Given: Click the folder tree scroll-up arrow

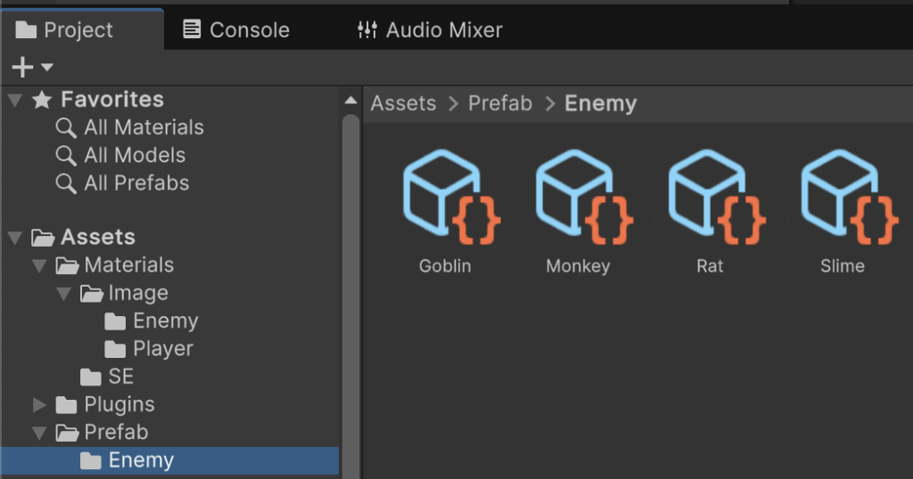Looking at the screenshot, I should tap(350, 100).
